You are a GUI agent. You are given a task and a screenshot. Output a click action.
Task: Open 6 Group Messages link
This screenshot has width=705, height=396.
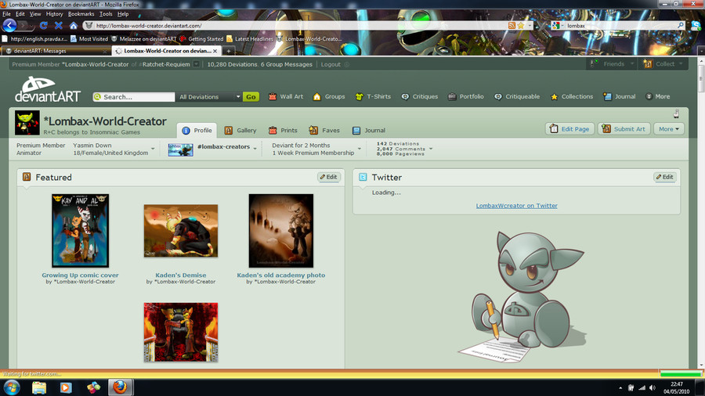[287, 64]
